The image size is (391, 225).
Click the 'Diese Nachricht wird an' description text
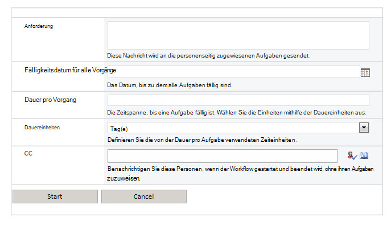pos(209,56)
